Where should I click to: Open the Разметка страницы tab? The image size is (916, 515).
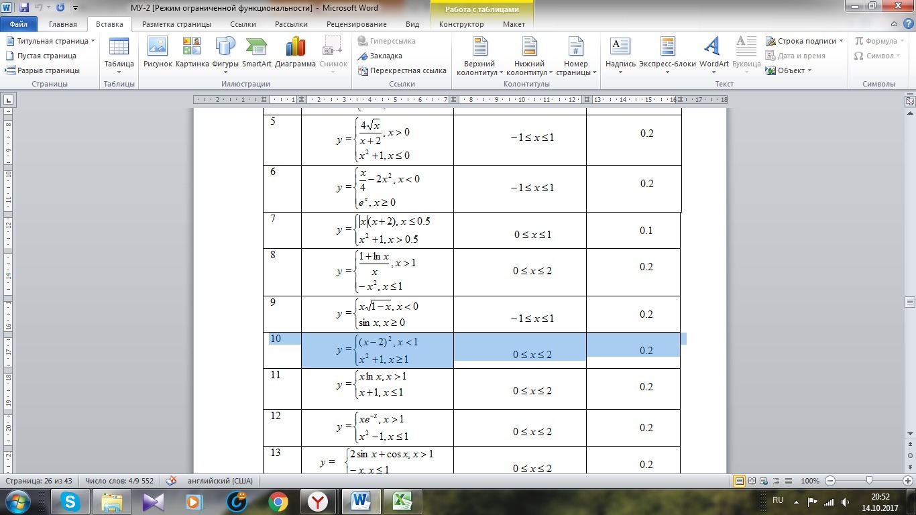[x=176, y=24]
